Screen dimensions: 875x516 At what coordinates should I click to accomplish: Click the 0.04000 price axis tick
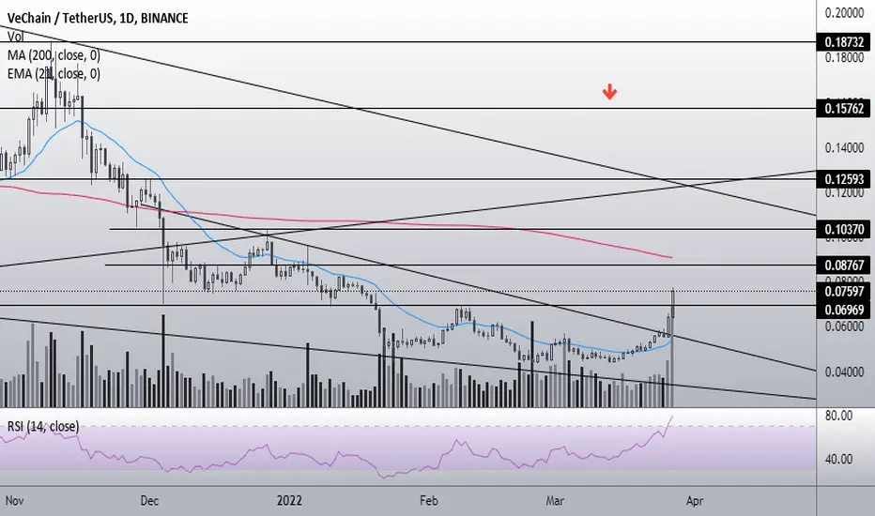click(844, 372)
